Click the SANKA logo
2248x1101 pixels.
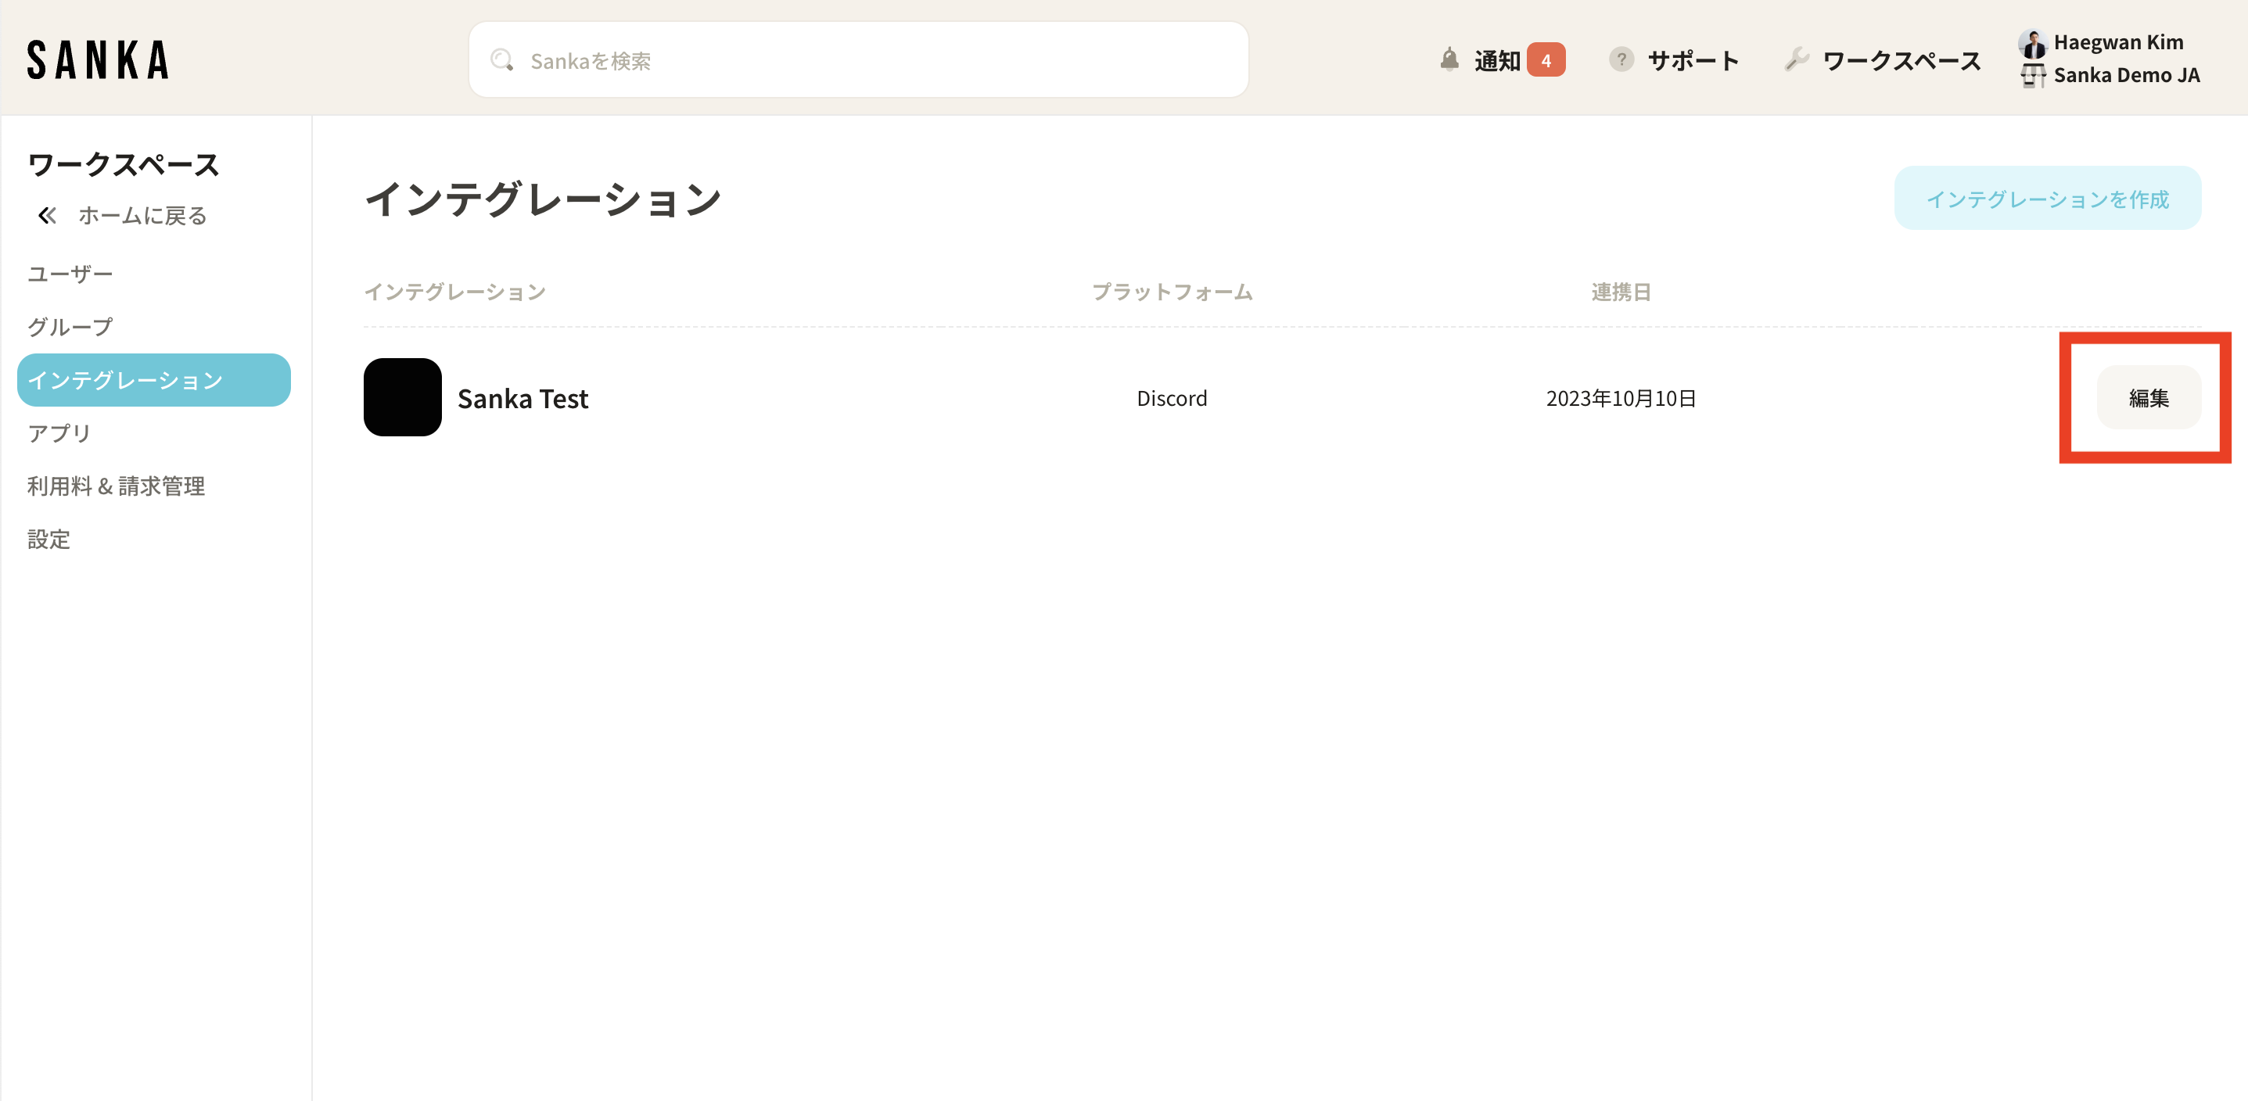[x=98, y=60]
